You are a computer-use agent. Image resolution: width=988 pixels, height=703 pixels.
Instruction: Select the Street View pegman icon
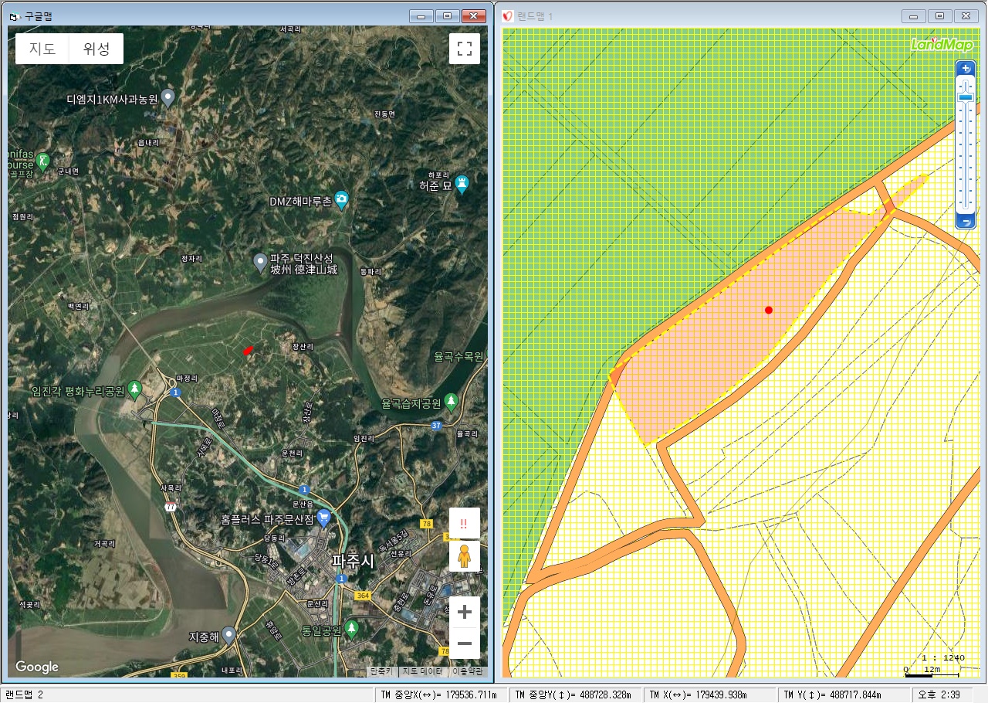tap(465, 556)
